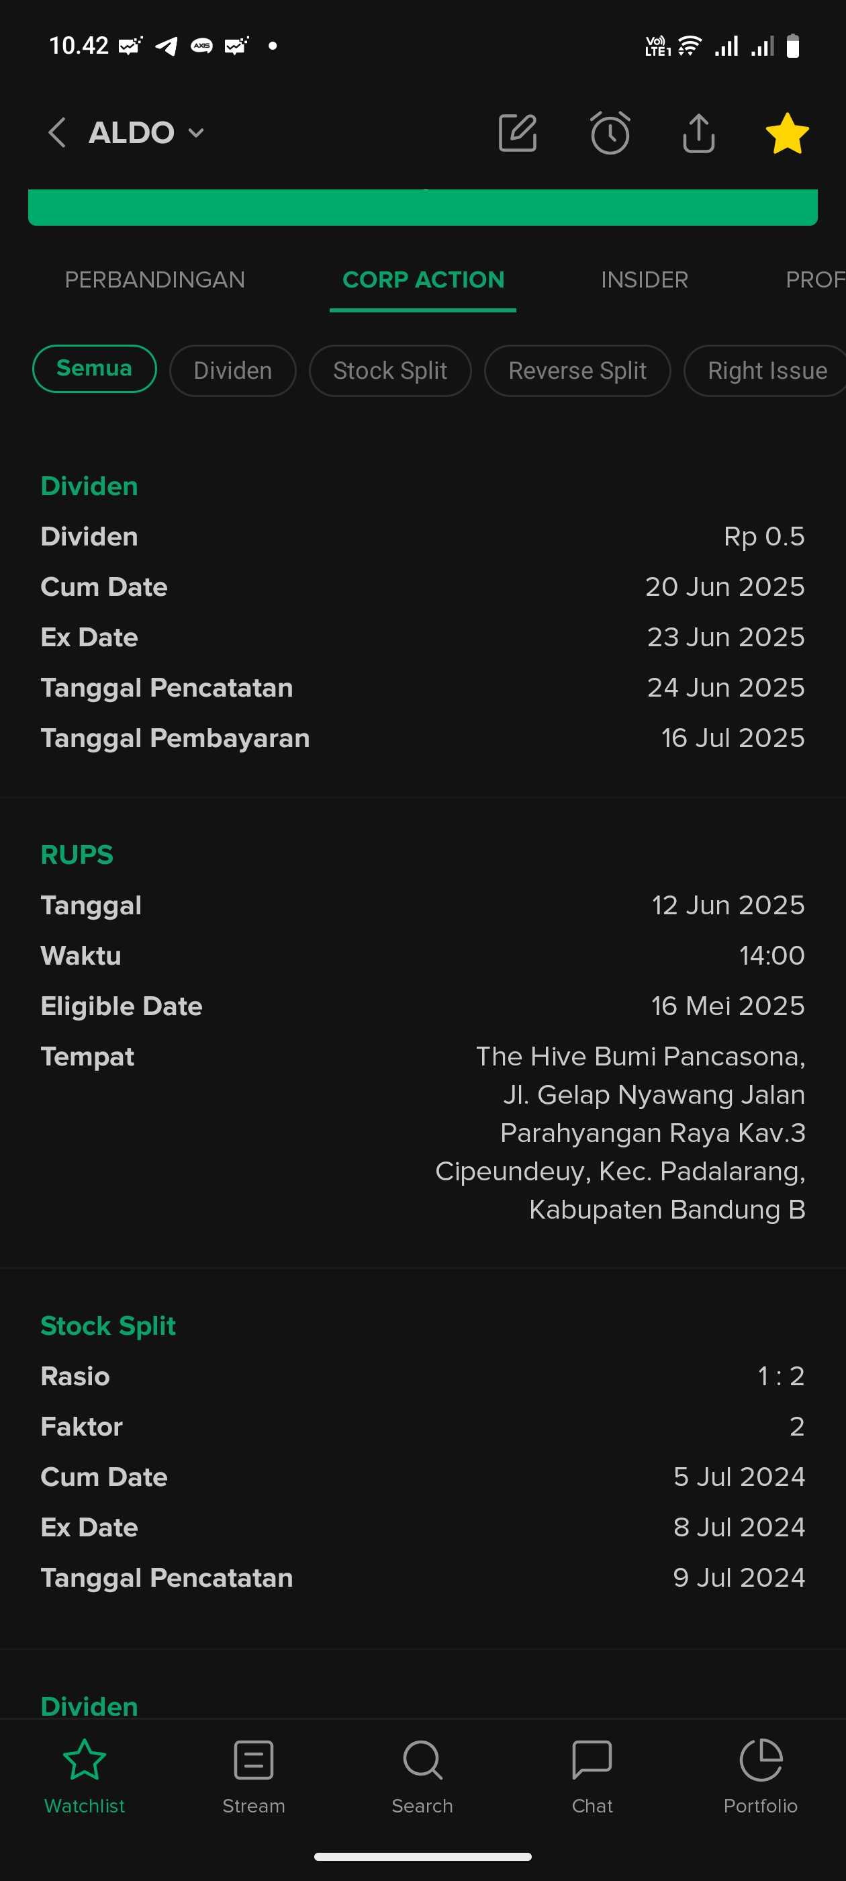Filter by Right Issue chip
This screenshot has width=846, height=1881.
(x=767, y=371)
